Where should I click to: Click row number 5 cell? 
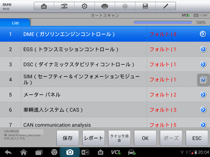(10, 95)
